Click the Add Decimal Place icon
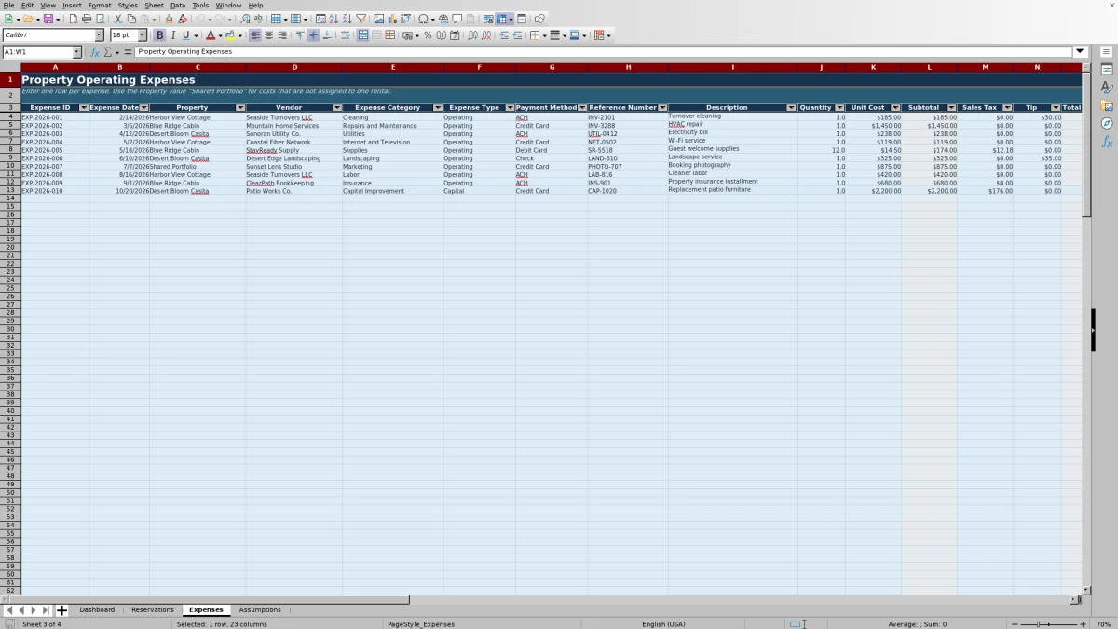This screenshot has height=629, width=1118. (x=473, y=35)
